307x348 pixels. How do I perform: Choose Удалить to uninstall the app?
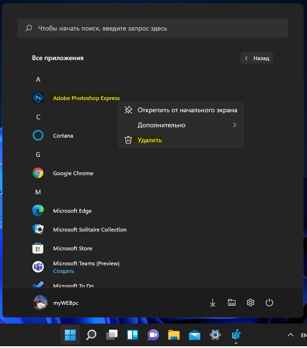coord(181,140)
